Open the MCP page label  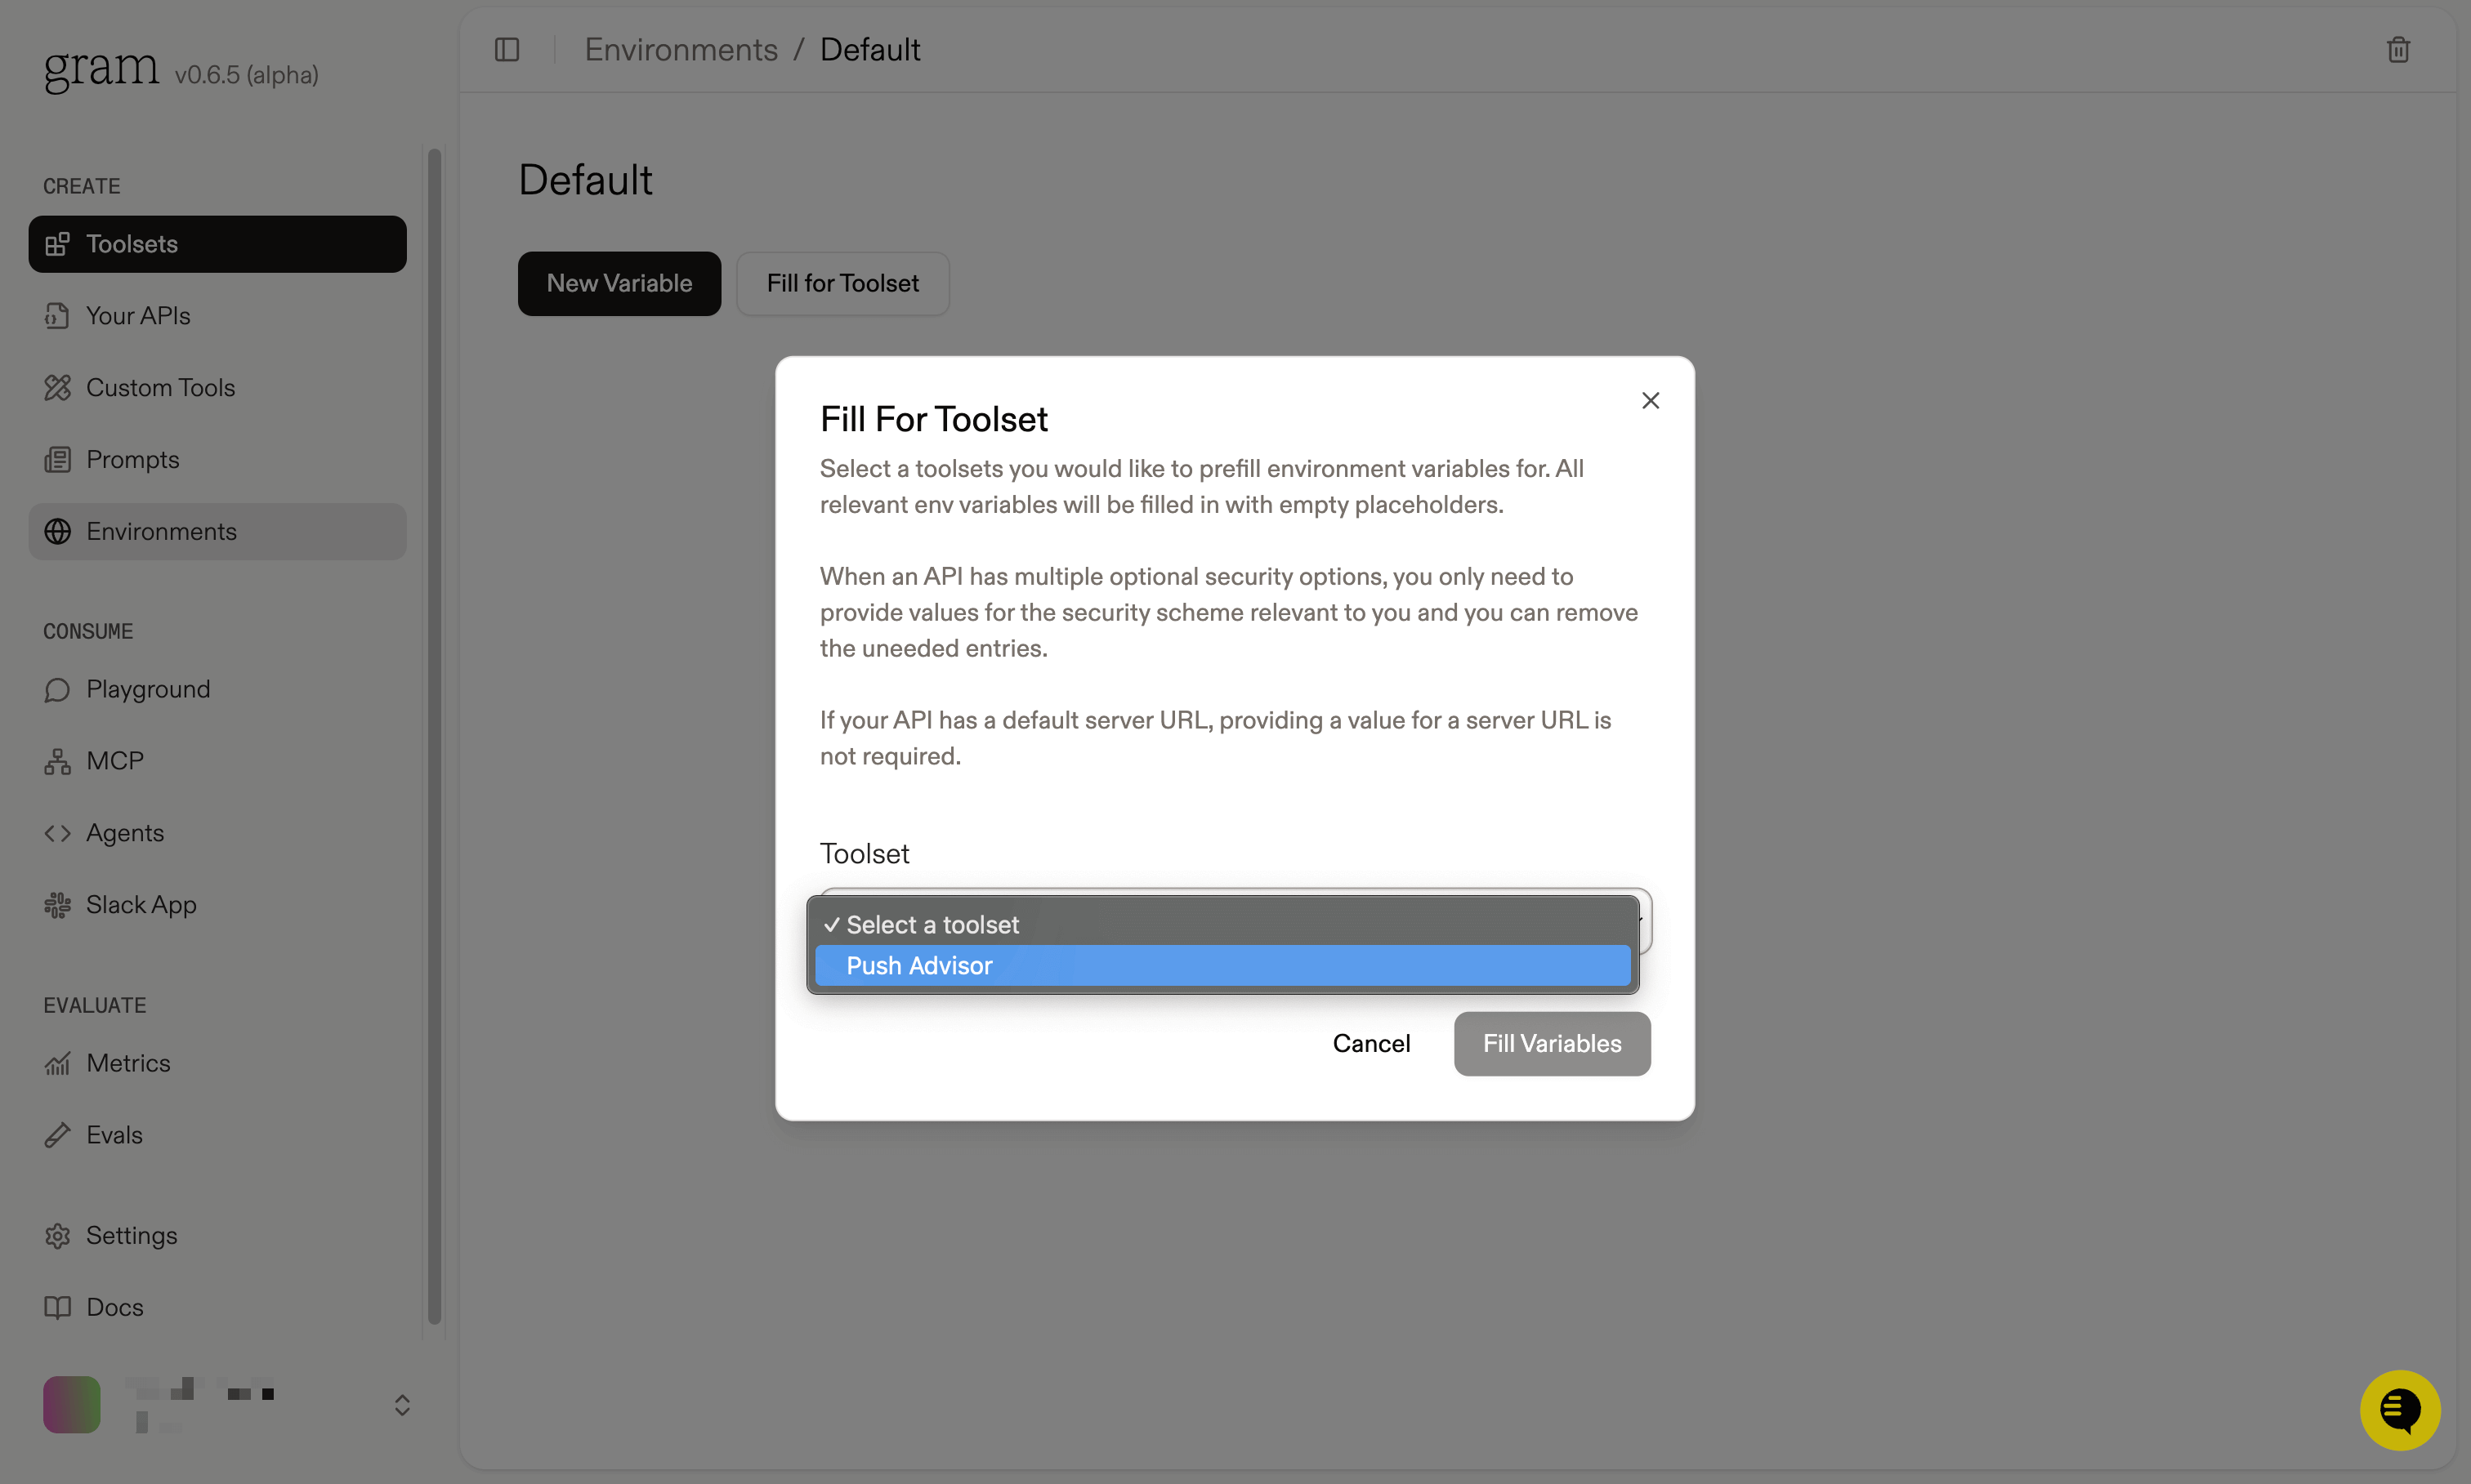click(115, 762)
